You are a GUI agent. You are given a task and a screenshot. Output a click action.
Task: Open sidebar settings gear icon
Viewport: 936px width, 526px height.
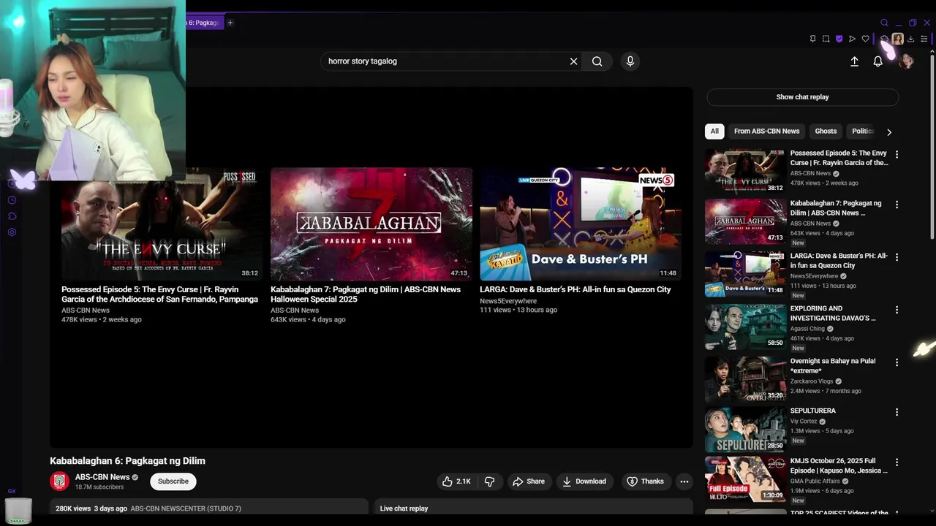pos(12,232)
